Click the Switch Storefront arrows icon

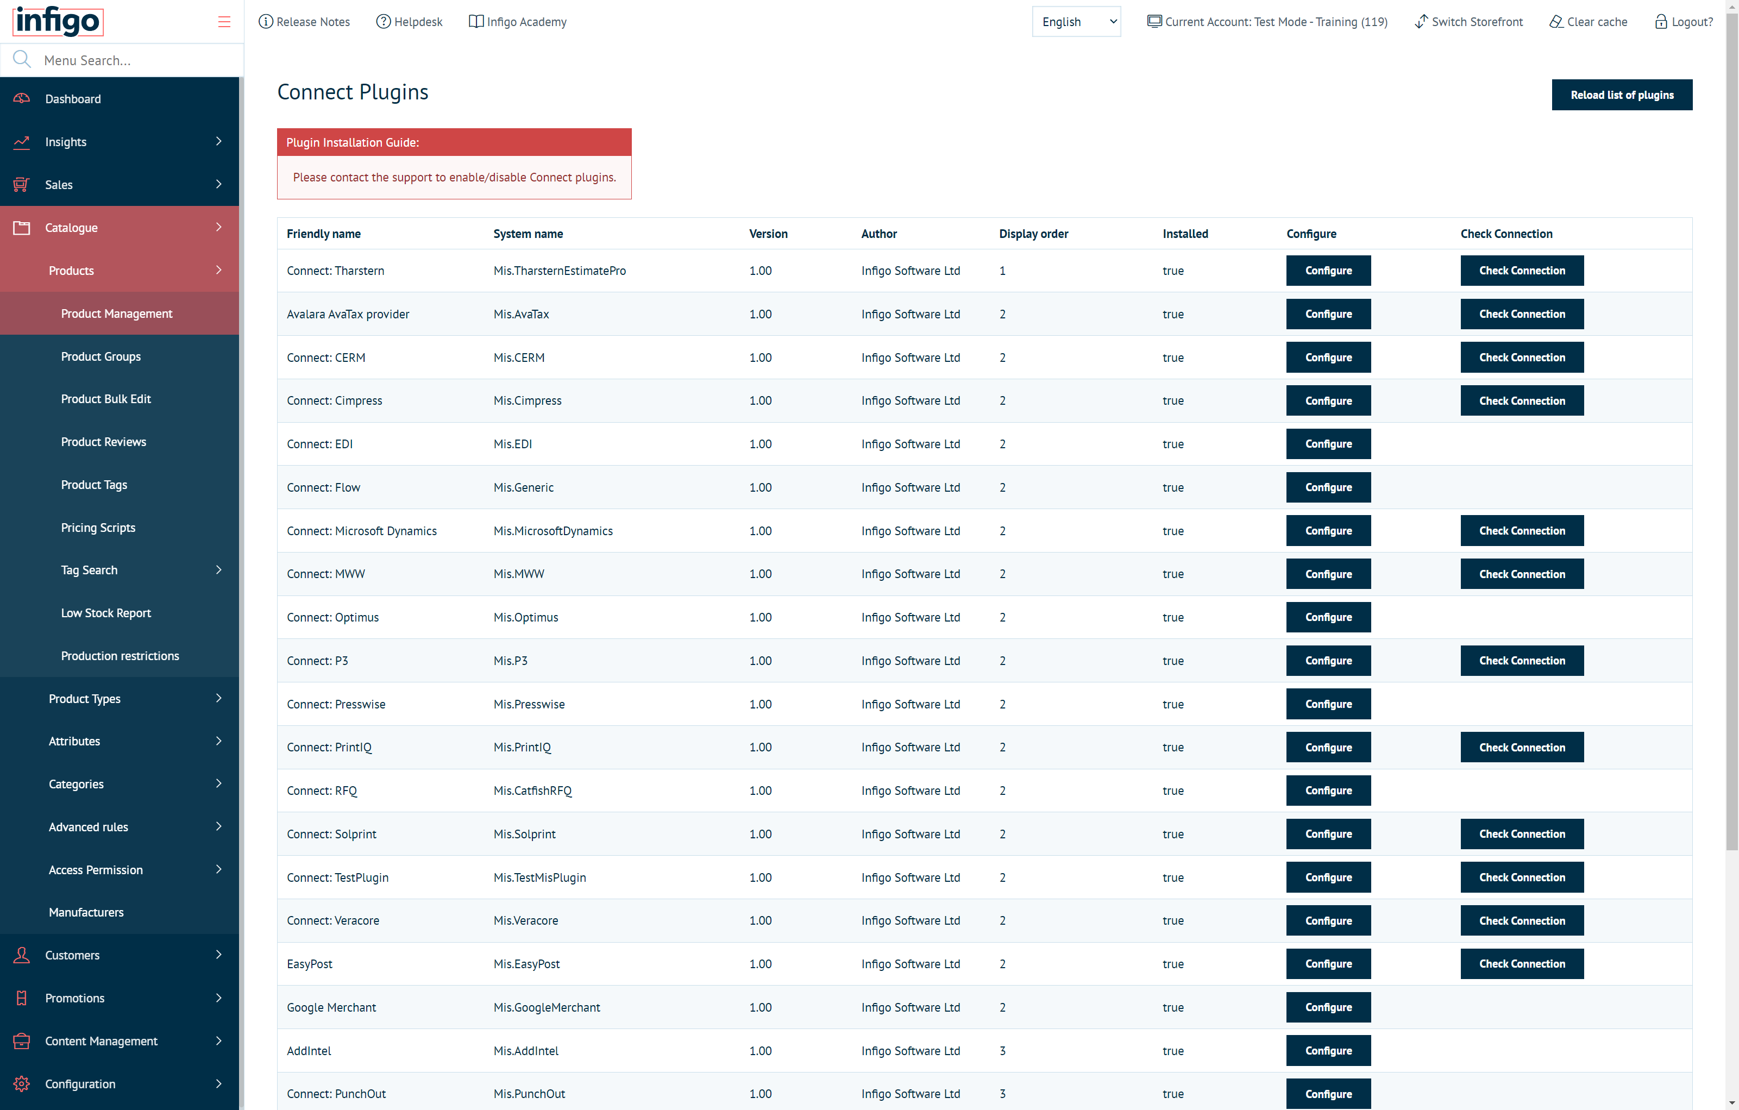click(1421, 22)
